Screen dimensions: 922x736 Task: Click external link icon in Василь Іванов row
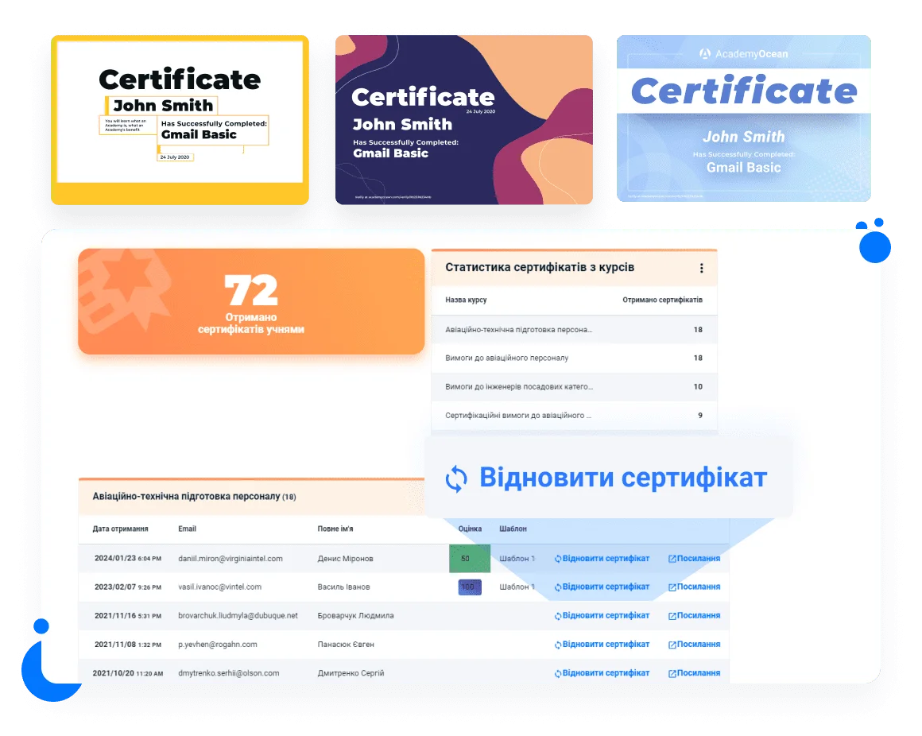coord(672,587)
